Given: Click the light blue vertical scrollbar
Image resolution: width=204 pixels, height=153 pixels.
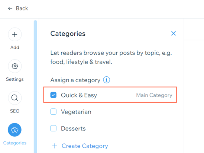Looking at the screenshot, I should [35, 86].
